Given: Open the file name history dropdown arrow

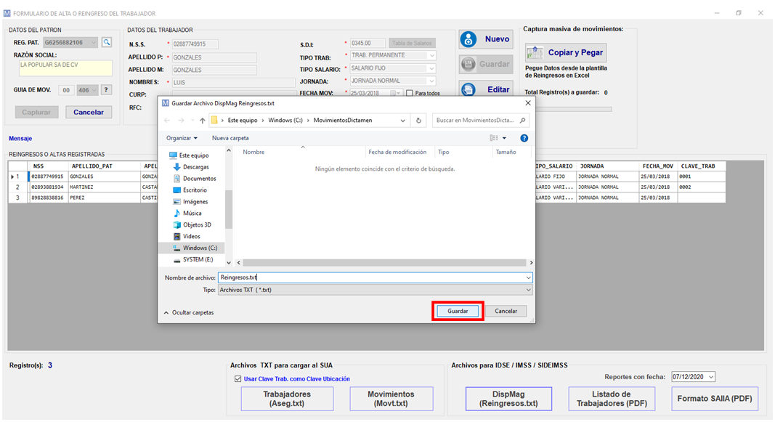Looking at the screenshot, I should pyautogui.click(x=528, y=277).
